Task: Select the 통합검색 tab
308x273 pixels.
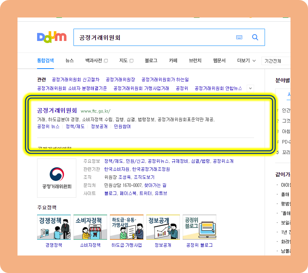Action: (45, 61)
